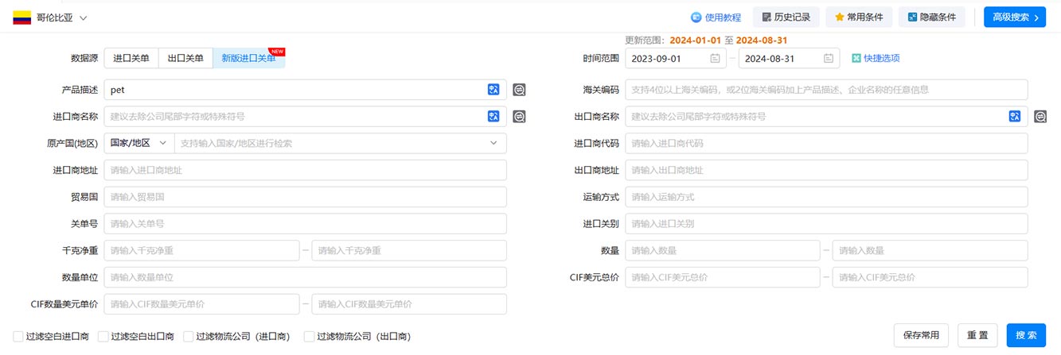This screenshot has height=355, width=1061.
Task: Click translate icon in 进口商名称 field
Action: pyautogui.click(x=493, y=116)
